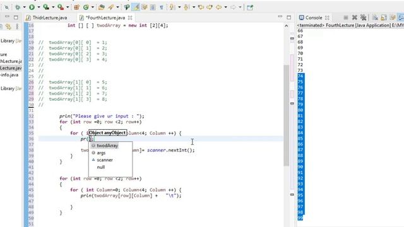The width and height of the screenshot is (404, 227).
Task: Toggle Word Wrap in the editor toolbar
Action: [145, 7]
